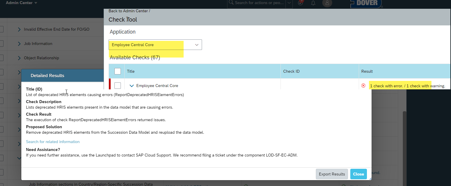Tick checkbox beside Invalid Effective End Date row

click(x=1, y=29)
